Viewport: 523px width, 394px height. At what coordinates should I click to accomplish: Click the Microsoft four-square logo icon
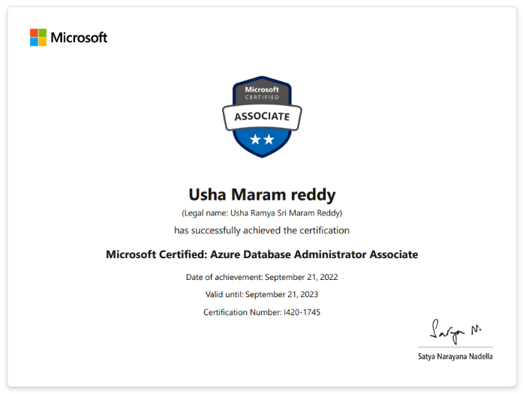(38, 38)
